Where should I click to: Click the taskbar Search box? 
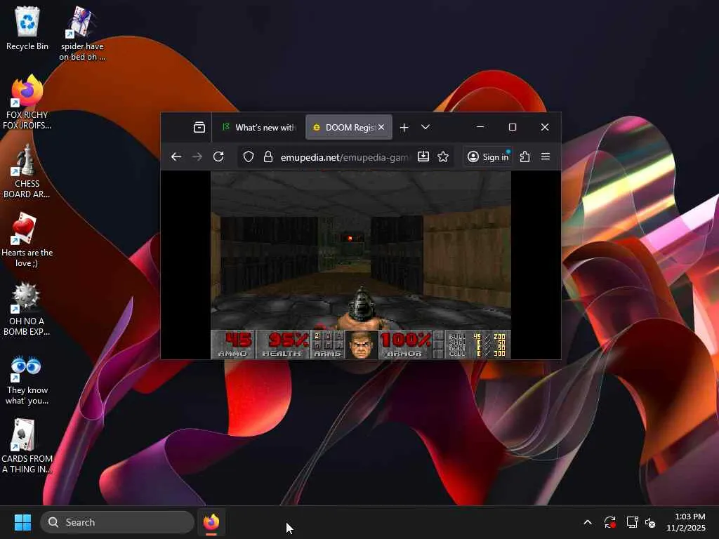point(117,522)
